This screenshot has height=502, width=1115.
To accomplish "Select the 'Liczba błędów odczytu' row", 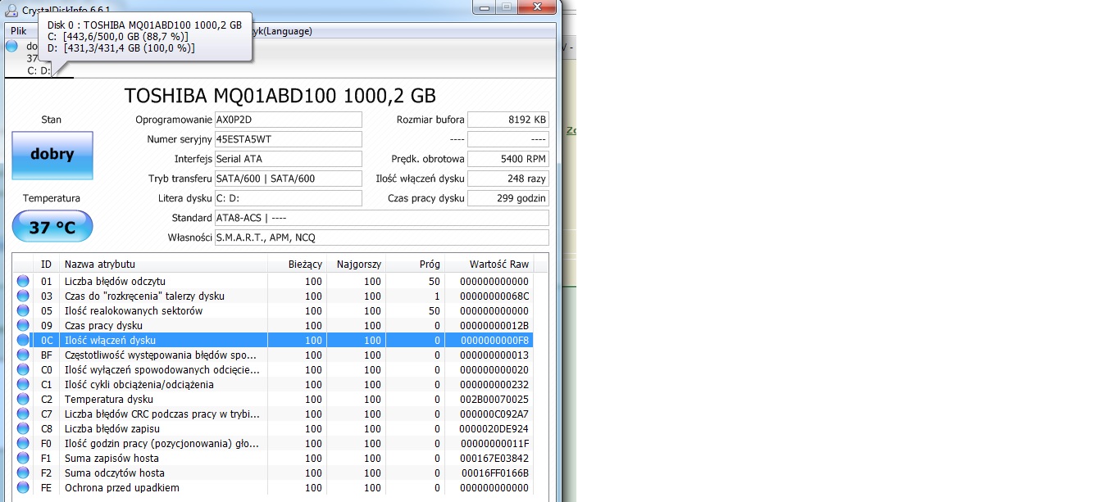I will click(x=273, y=281).
